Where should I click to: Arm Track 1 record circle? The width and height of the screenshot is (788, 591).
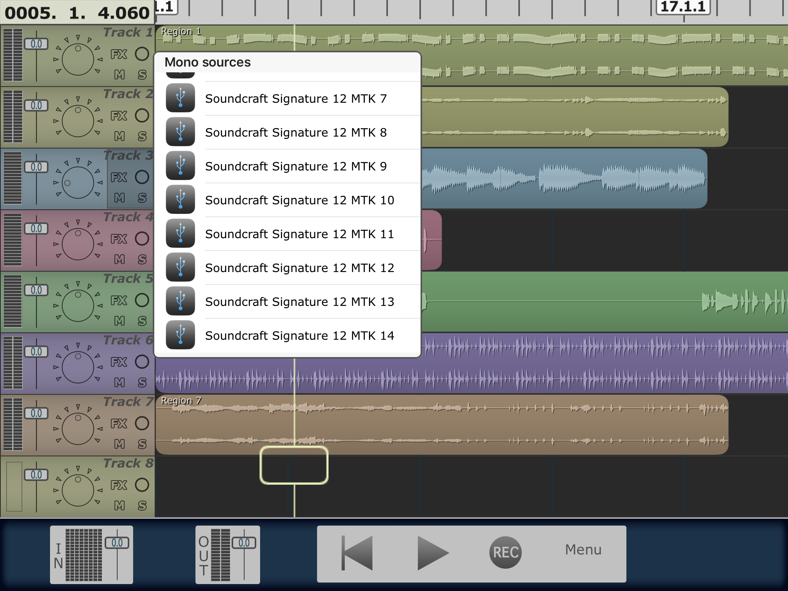click(142, 54)
